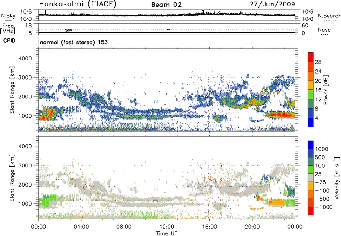This screenshot has height=236, width=341.
Task: Click the -500 label on the velocity colorbar
Action: tap(322, 199)
